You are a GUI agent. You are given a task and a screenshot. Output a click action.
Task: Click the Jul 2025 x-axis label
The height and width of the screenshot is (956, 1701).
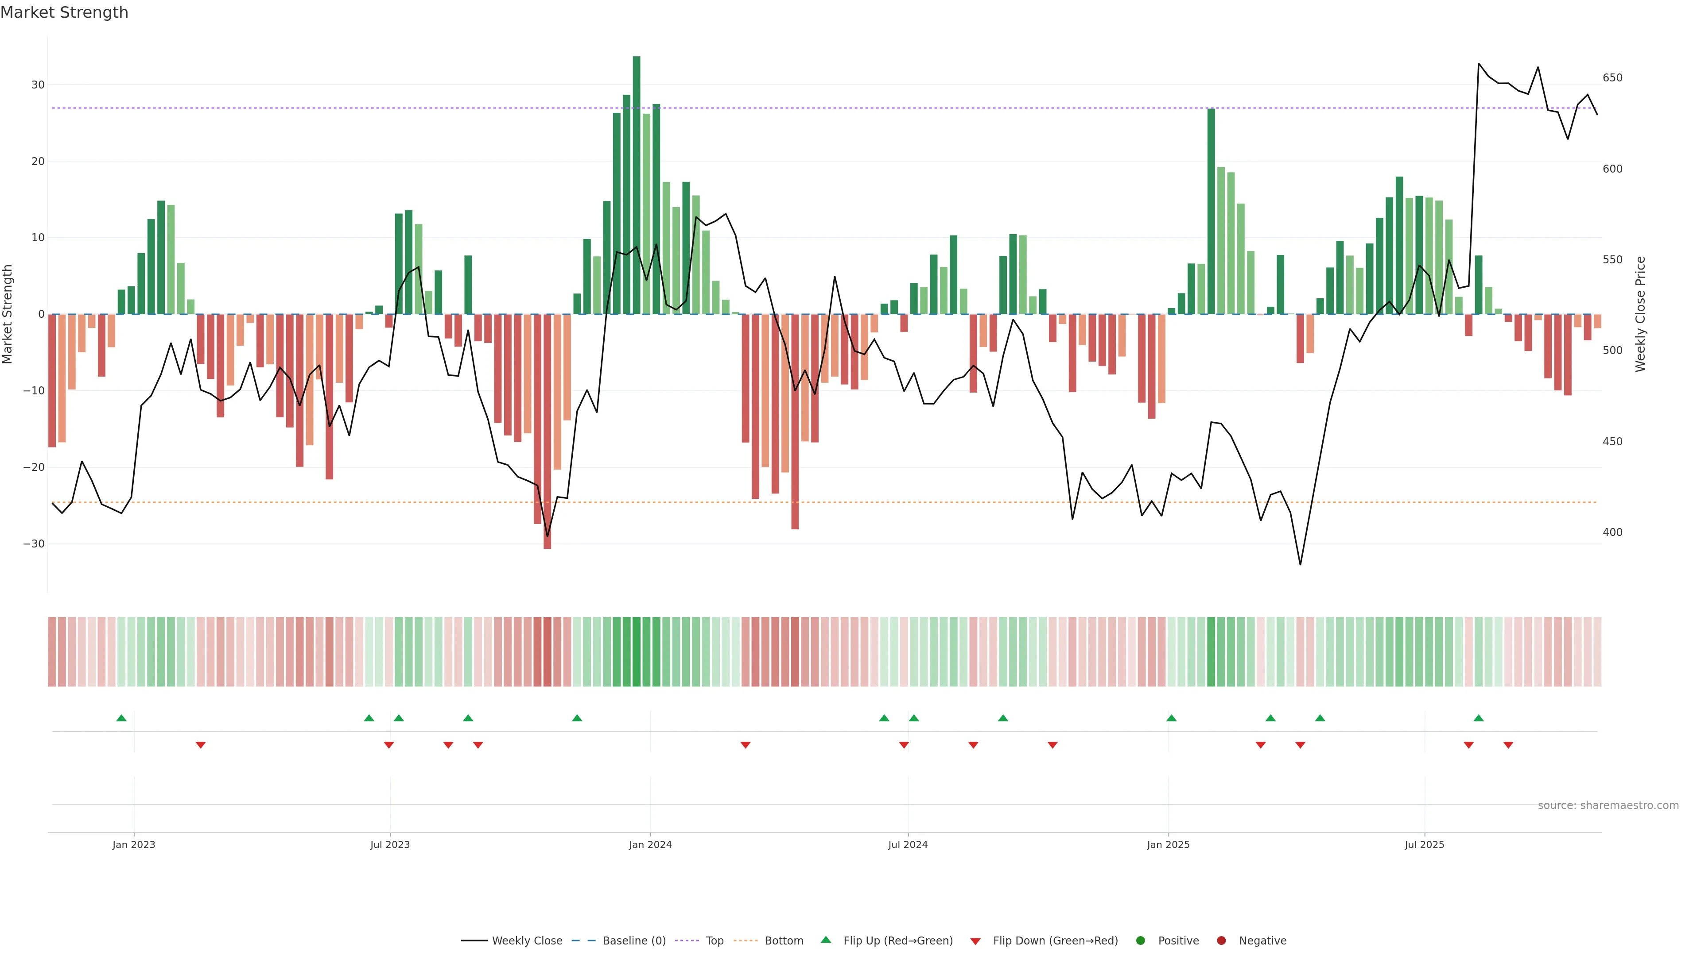click(x=1424, y=844)
